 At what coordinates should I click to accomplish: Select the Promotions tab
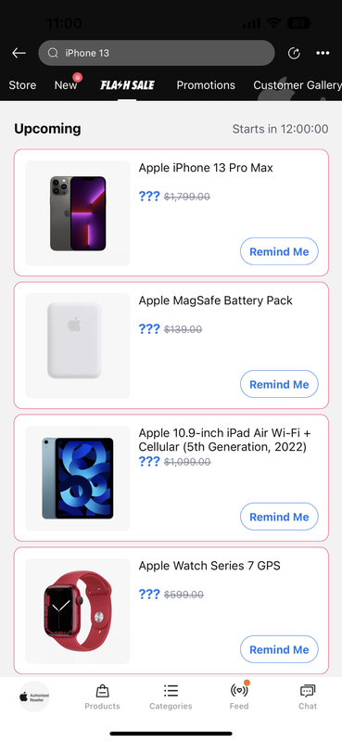click(x=206, y=85)
